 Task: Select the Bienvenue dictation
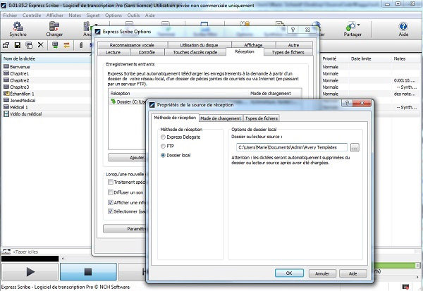click(x=20, y=67)
